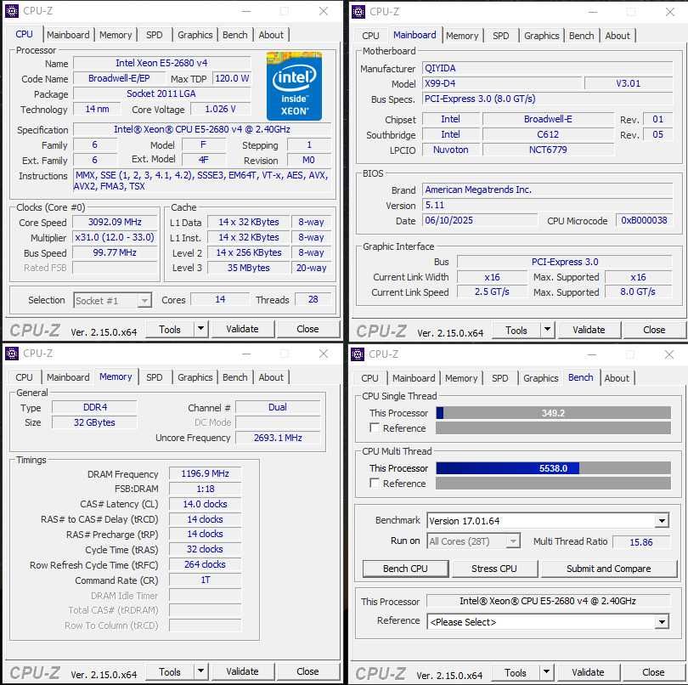Open the Tools dropdown arrow in the Memory window

[201, 671]
